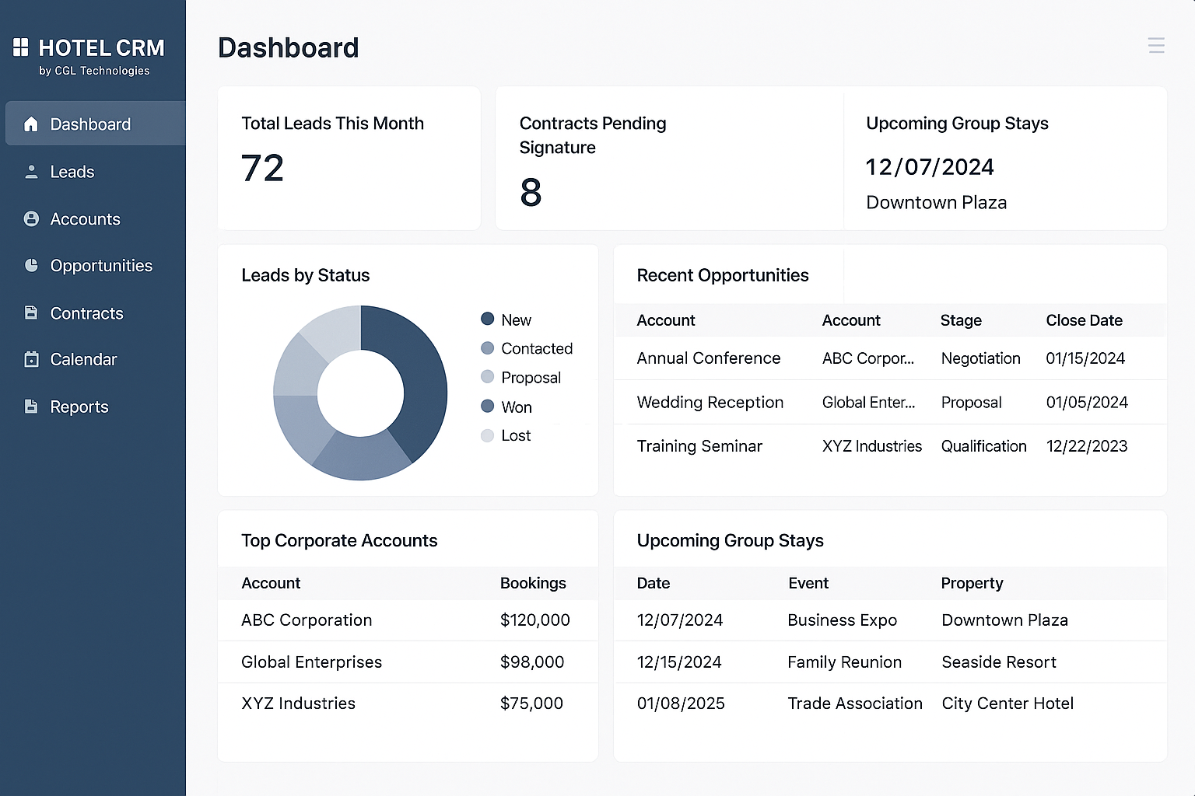Open the Annual Conference opportunity
This screenshot has height=796, width=1195.
(x=708, y=358)
